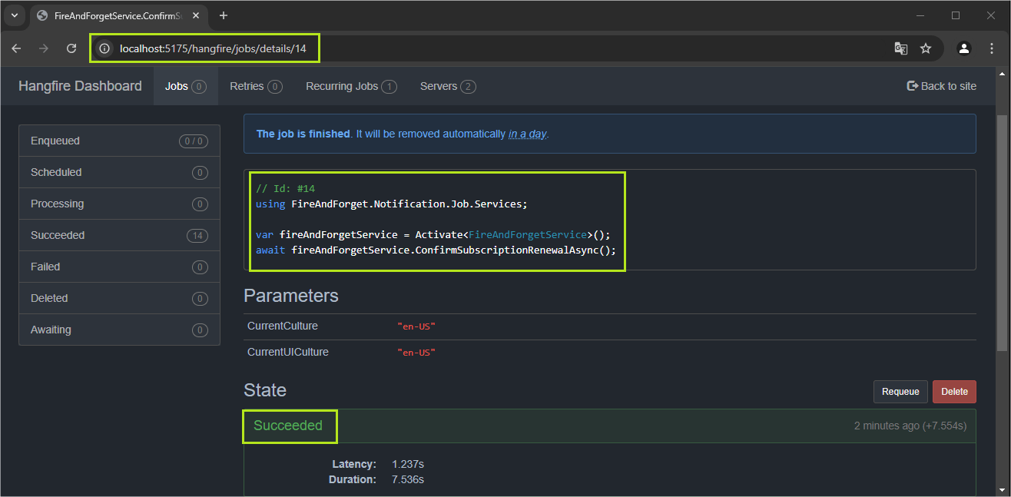Open the Hangfire Dashboard home link

[80, 86]
